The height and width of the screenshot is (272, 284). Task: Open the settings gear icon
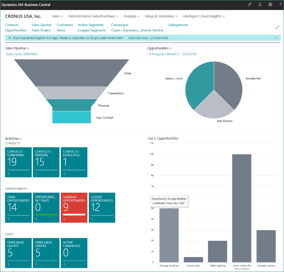[270, 4]
